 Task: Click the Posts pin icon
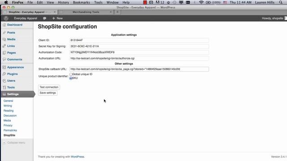point(4,33)
